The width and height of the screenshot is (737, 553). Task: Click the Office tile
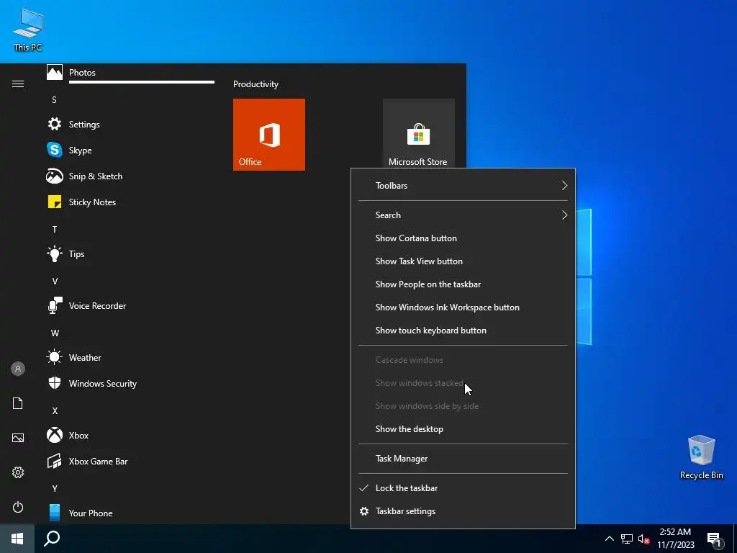[x=269, y=135]
